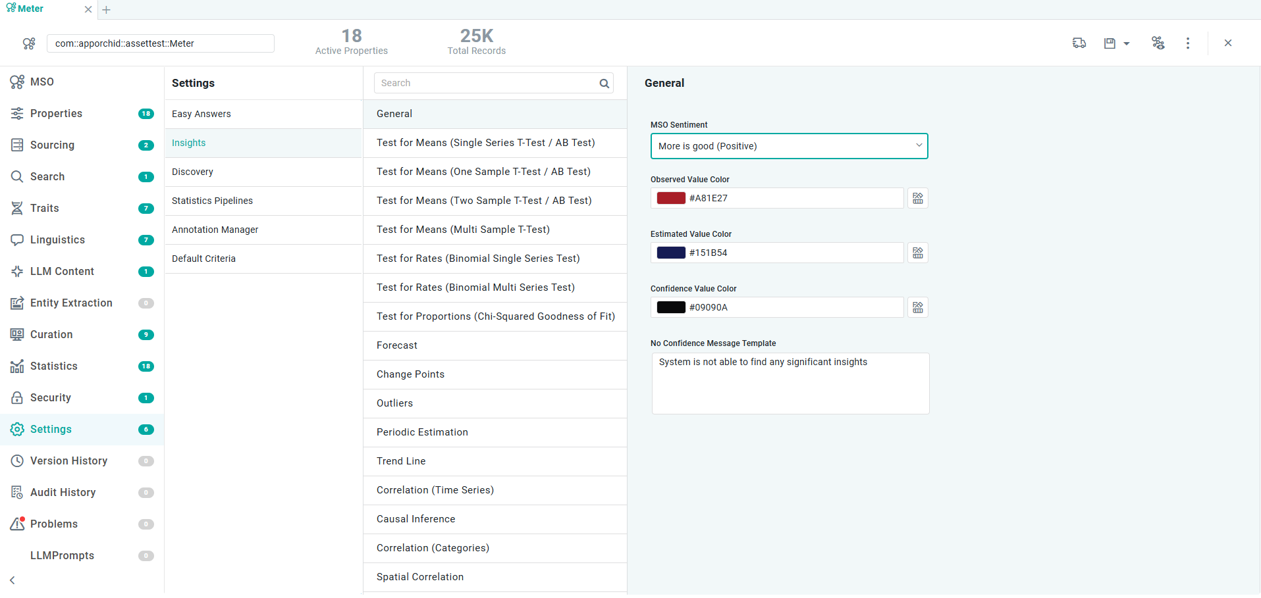Open color picker for Confidence Value Color
The width and height of the screenshot is (1261, 598).
point(918,308)
